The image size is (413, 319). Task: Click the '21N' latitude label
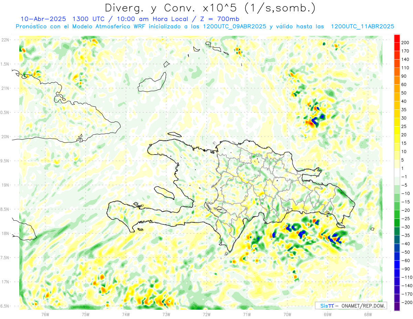pyautogui.click(x=5, y=88)
